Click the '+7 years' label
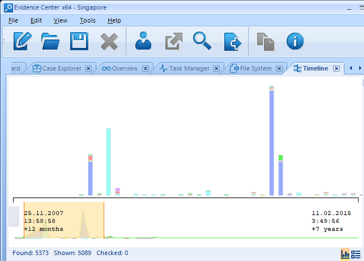Screen dimensions: 364x261 (x=327, y=229)
